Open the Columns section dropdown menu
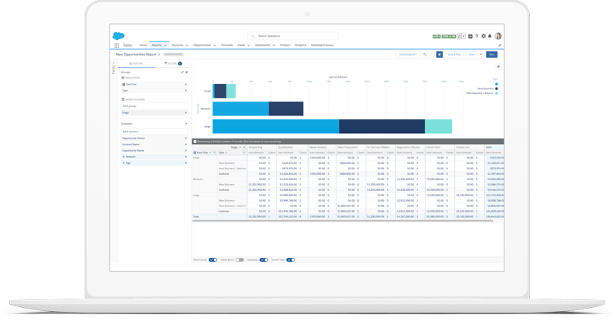 (186, 123)
